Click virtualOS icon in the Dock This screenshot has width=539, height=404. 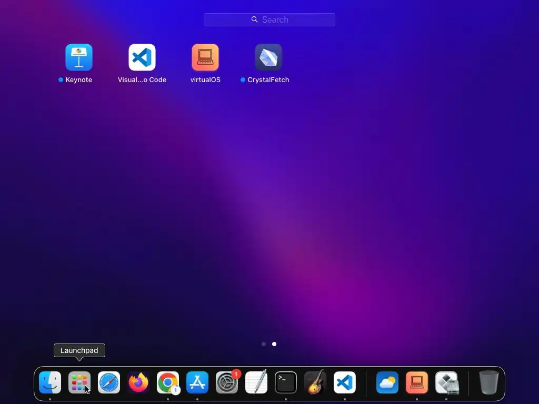pyautogui.click(x=417, y=382)
